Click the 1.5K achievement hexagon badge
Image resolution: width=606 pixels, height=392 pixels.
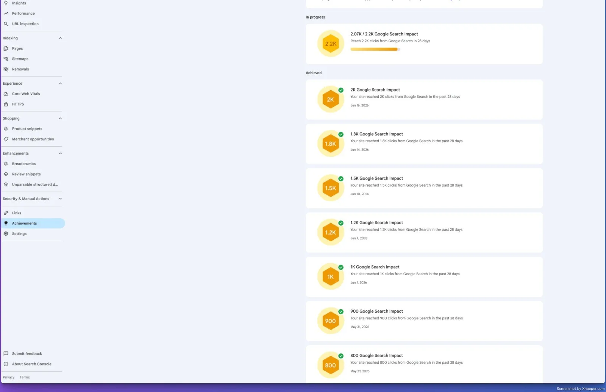(331, 188)
